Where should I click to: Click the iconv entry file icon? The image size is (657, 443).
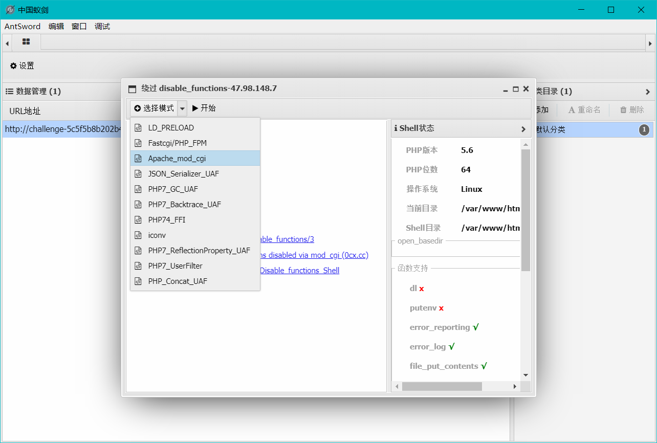point(138,235)
